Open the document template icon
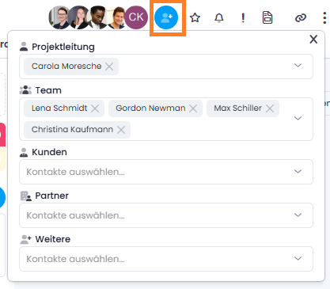The height and width of the screenshot is (289, 330). pos(267,17)
